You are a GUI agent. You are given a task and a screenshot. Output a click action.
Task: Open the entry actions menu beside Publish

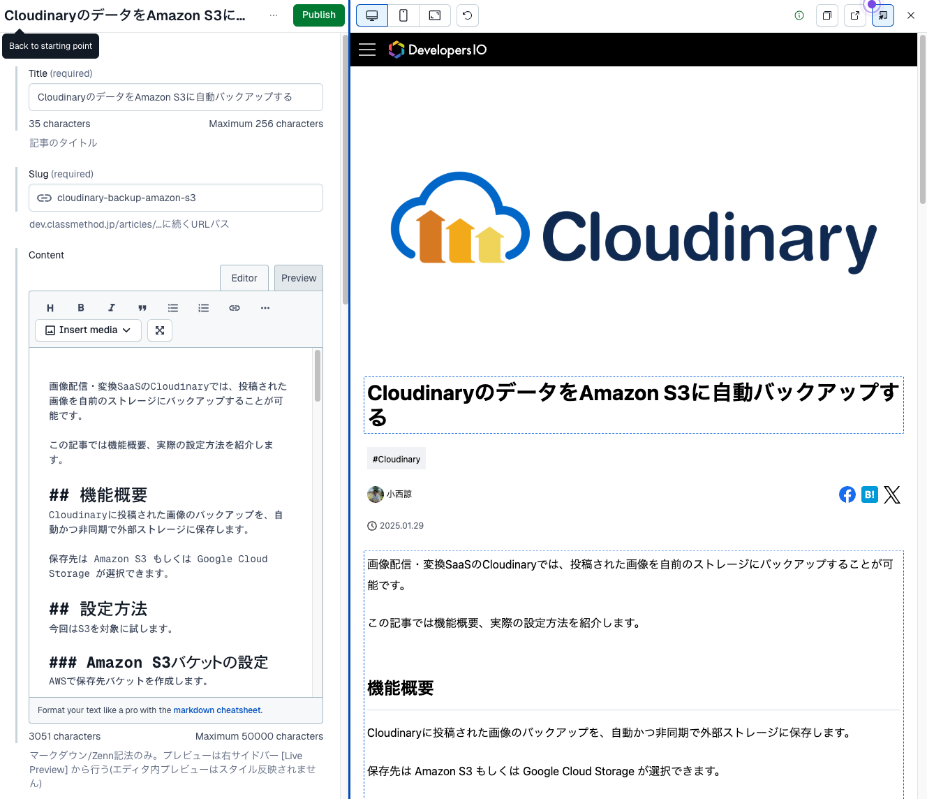(x=274, y=15)
